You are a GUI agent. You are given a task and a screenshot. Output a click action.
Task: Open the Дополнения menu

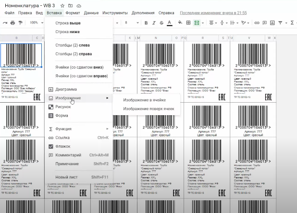tap(143, 13)
